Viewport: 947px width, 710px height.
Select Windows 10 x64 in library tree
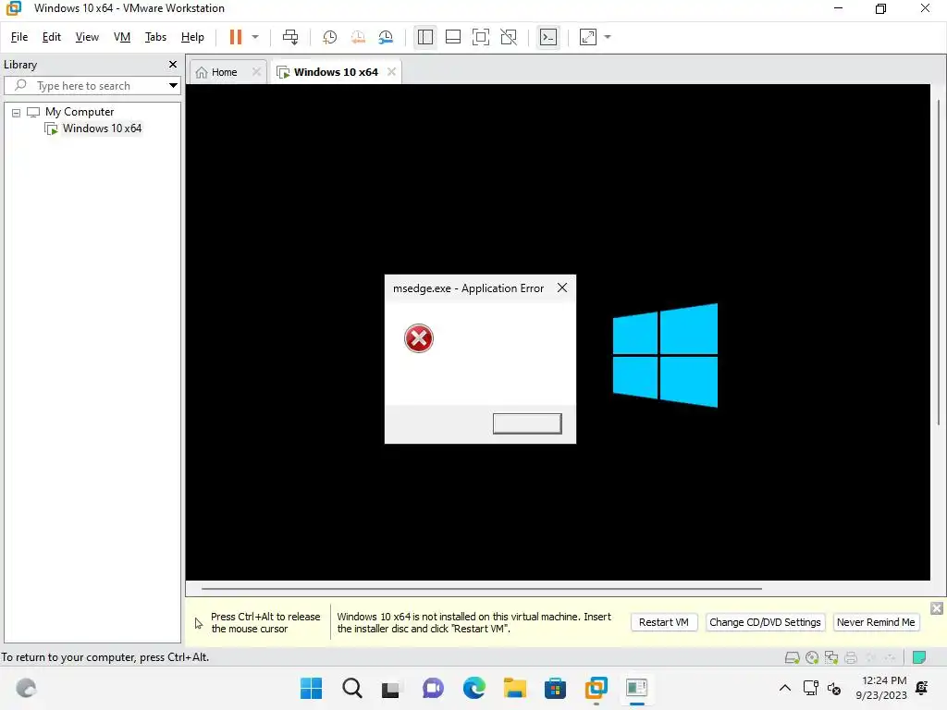pyautogui.click(x=102, y=129)
